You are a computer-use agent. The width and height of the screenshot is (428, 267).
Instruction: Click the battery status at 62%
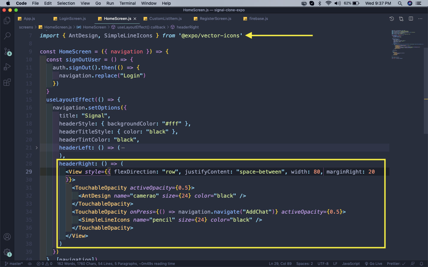tap(352, 3)
